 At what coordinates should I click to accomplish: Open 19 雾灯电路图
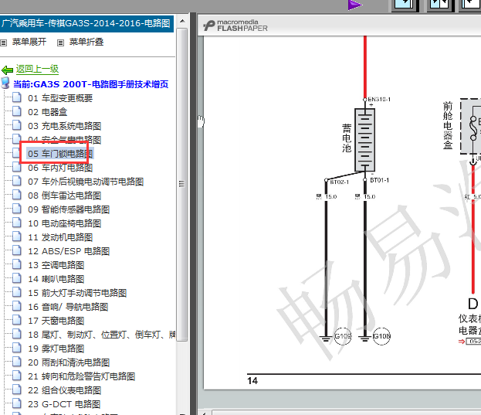[x=56, y=349]
